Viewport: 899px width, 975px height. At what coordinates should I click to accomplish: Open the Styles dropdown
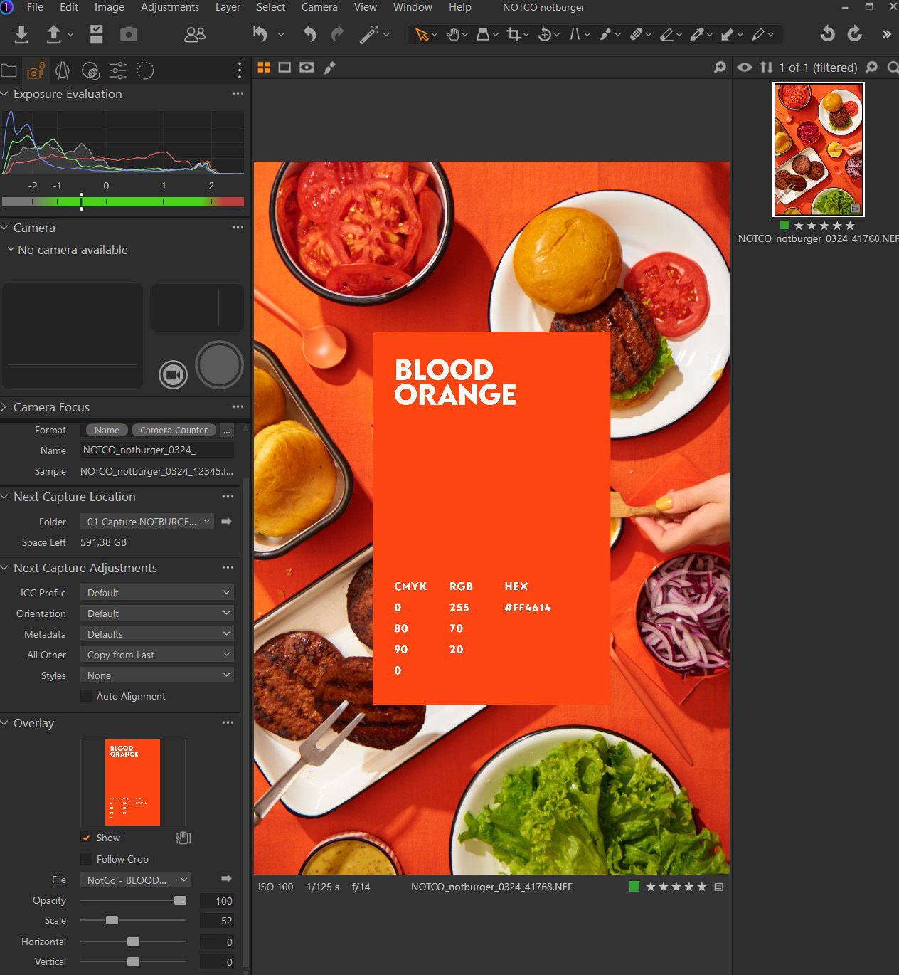coord(157,675)
